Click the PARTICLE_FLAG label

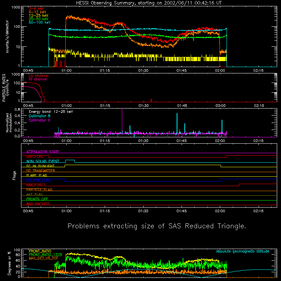point(39,190)
